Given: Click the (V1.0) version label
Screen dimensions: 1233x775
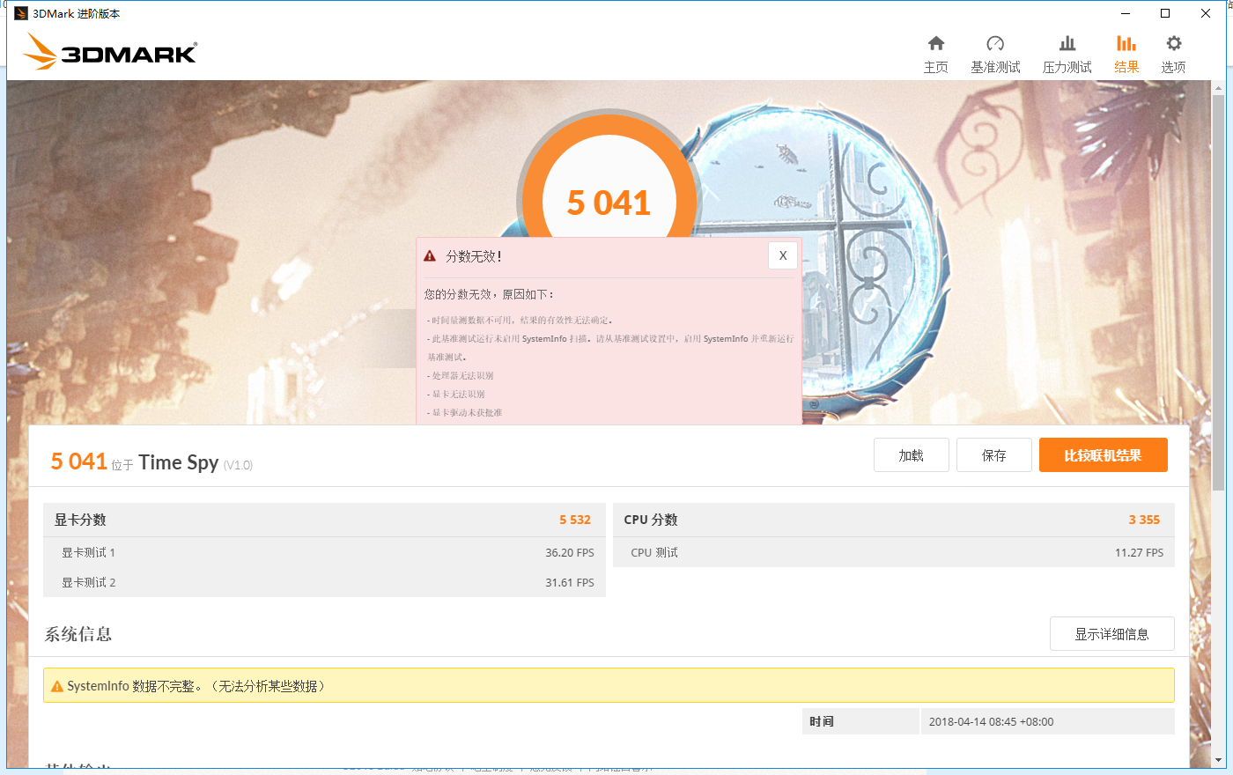Looking at the screenshot, I should (x=238, y=465).
